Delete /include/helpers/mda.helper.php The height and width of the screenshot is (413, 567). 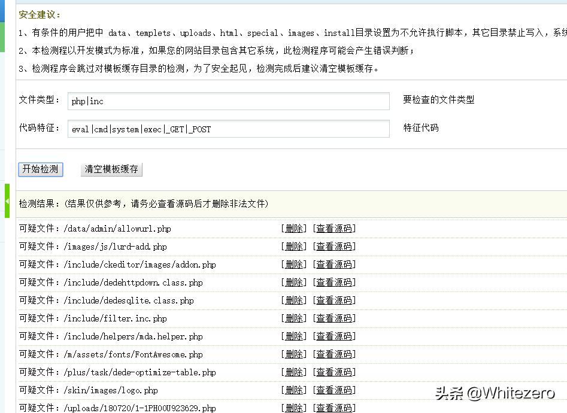point(293,336)
